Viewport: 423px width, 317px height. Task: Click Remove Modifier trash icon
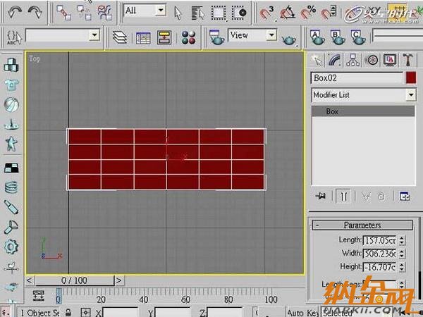tap(381, 196)
